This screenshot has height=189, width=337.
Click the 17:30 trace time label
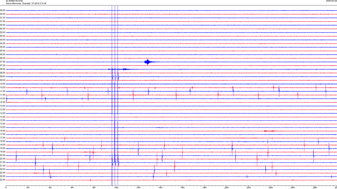point(2,138)
